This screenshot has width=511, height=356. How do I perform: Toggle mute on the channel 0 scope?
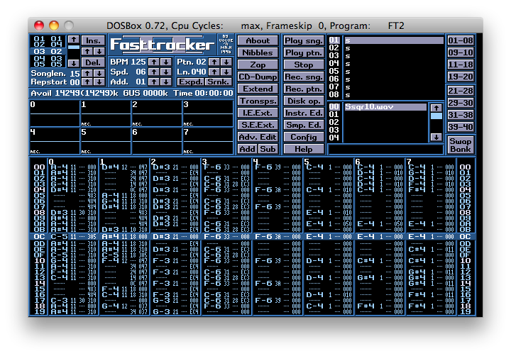pyautogui.click(x=55, y=113)
